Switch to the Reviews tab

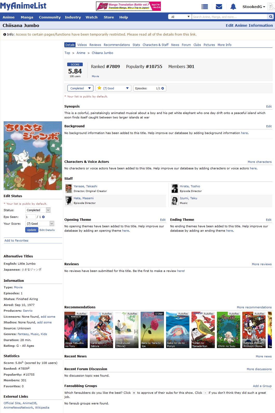click(x=95, y=45)
